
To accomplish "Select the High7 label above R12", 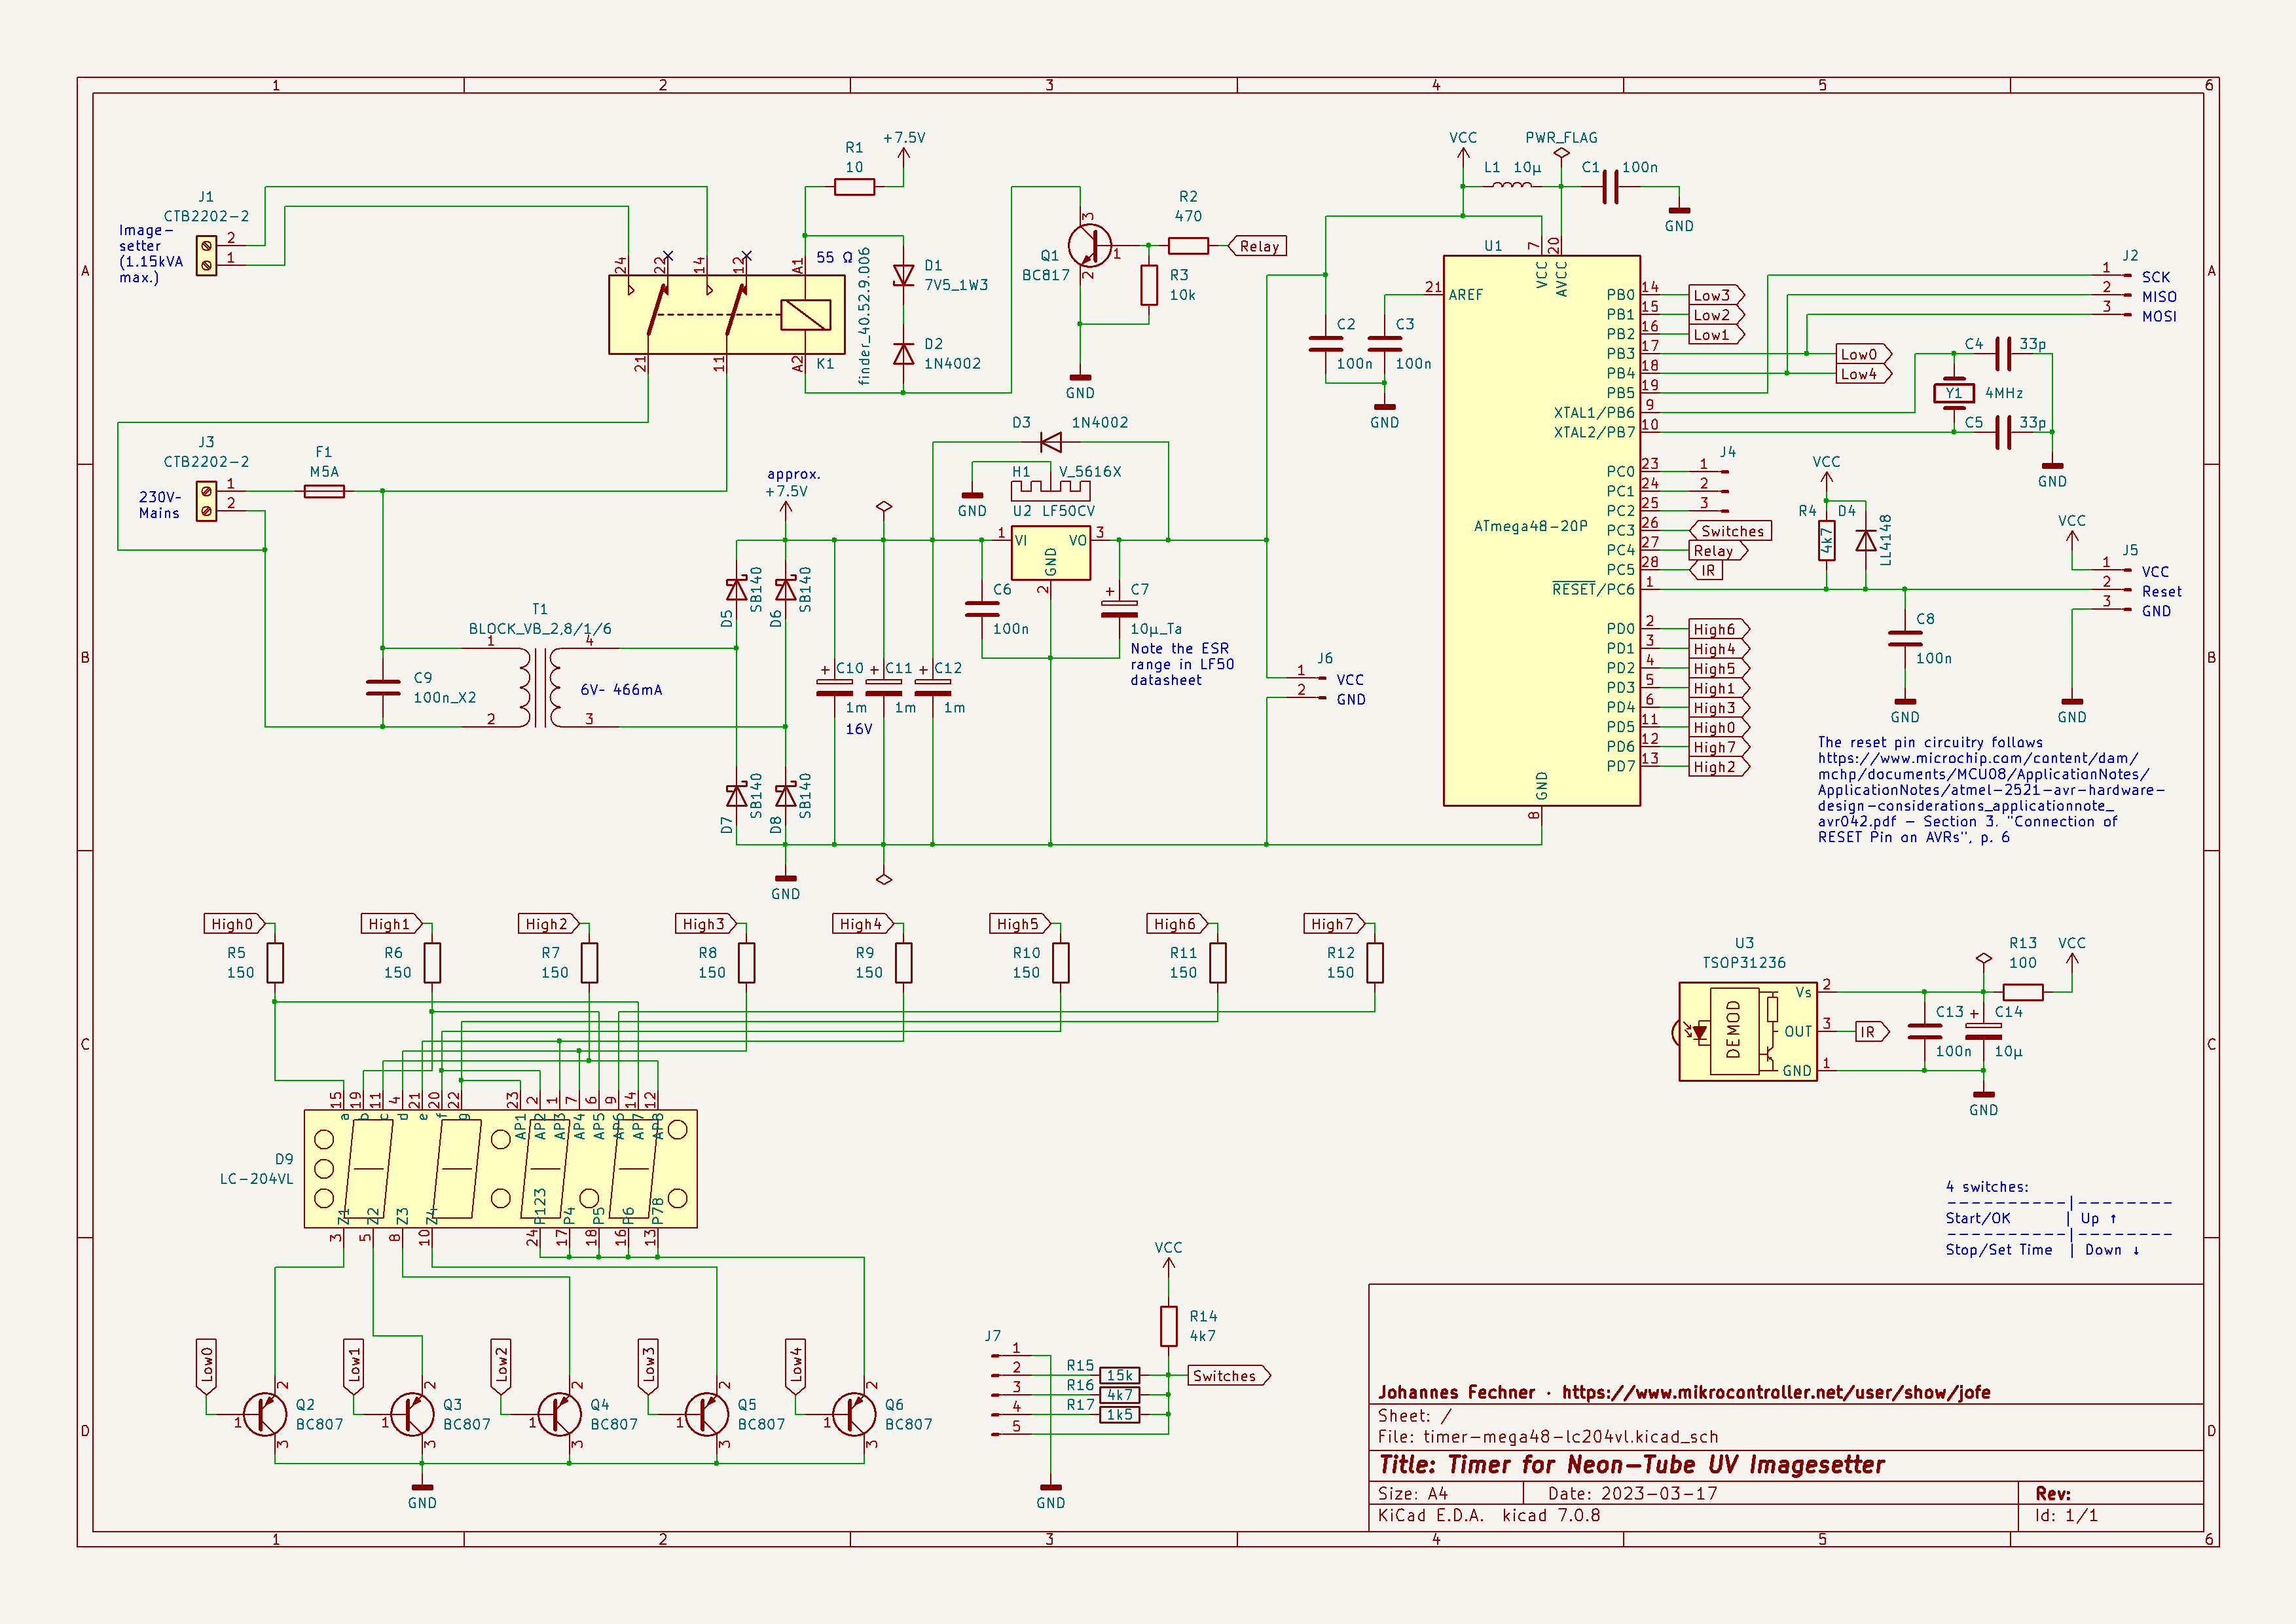I will coord(1335,924).
